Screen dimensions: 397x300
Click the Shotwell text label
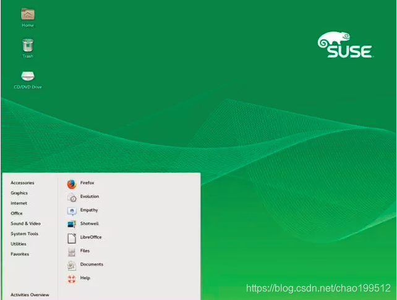pos(90,223)
